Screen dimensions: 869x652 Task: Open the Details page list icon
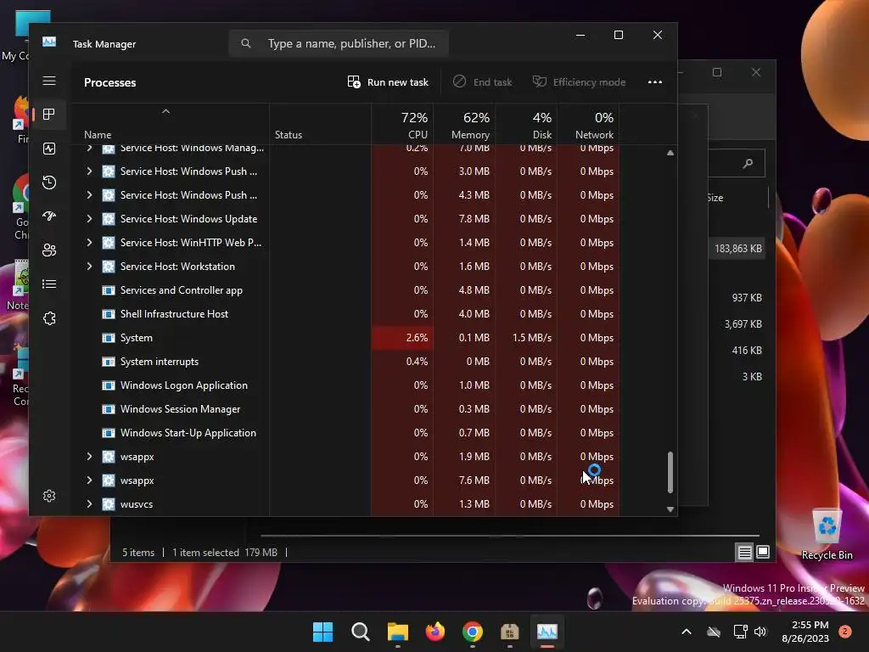point(49,284)
